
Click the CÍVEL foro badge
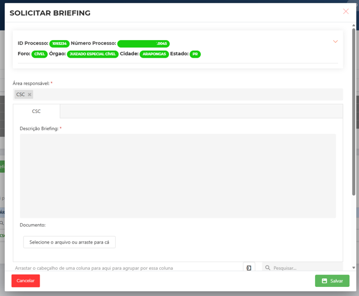(40, 54)
